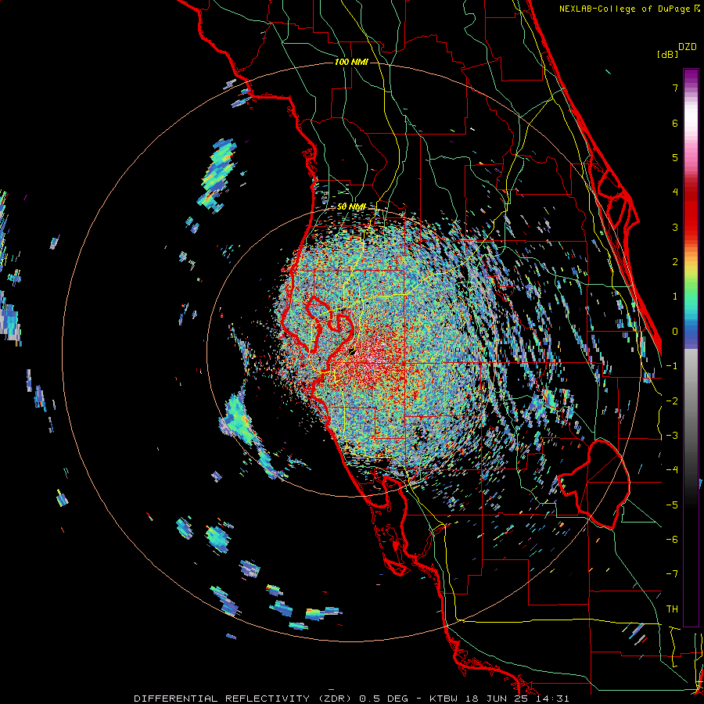The height and width of the screenshot is (704, 704).
Task: Select the -3 value on the scale
Action: pos(672,436)
